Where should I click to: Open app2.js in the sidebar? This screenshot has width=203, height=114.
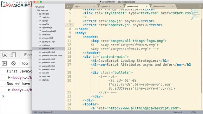coord(45,24)
